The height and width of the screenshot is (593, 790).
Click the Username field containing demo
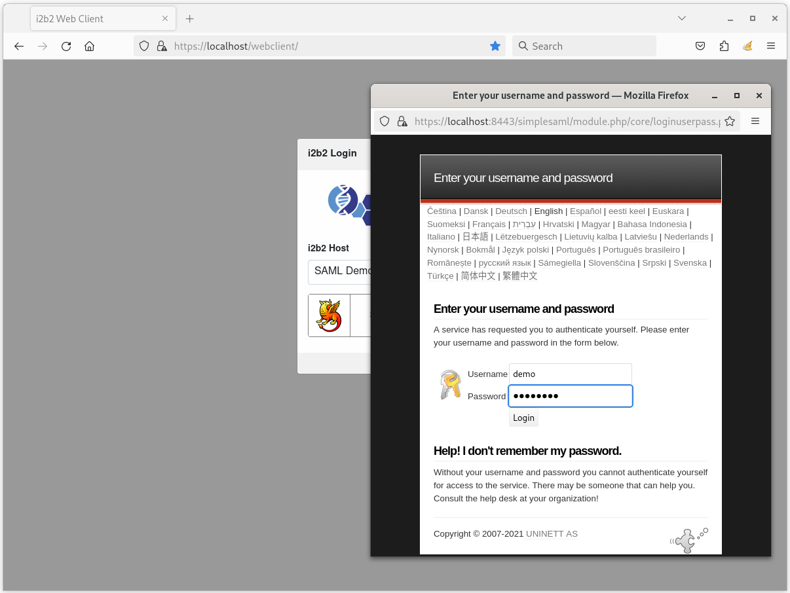click(571, 374)
